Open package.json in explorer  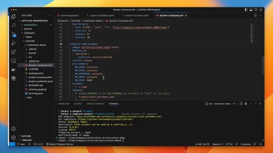[x=36, y=73]
